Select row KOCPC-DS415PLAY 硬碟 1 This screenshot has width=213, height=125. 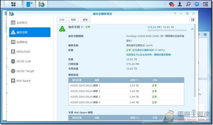(126, 86)
